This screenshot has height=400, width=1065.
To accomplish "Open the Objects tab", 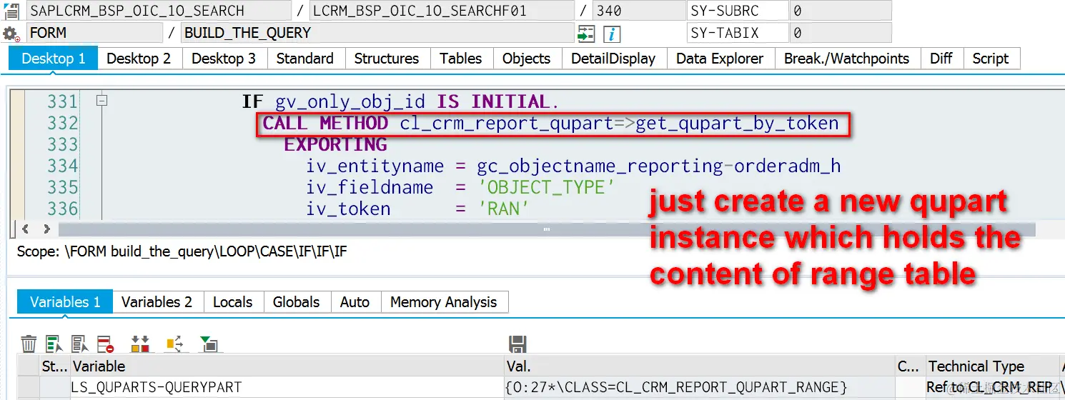I will coord(527,59).
